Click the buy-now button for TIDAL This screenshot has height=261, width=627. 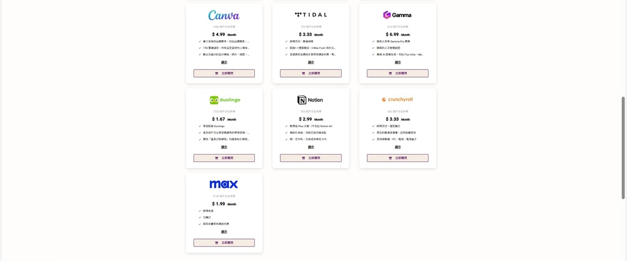tap(310, 73)
